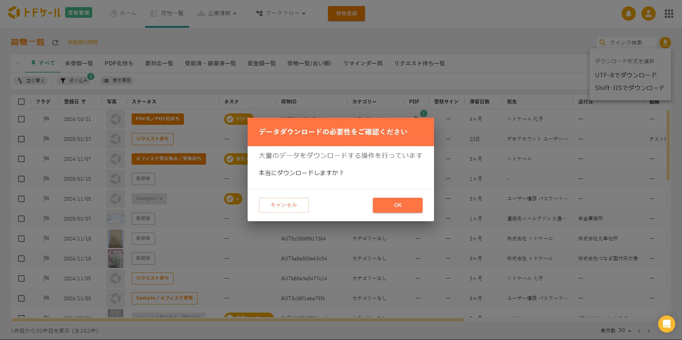Flag the 2025/01/15 package row

(x=46, y=179)
